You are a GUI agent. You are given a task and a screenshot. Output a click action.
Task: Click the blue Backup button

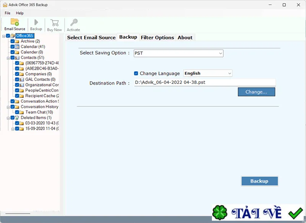260,181
